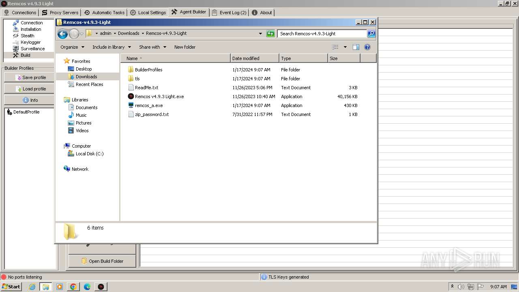Click the Load profile button

coord(29,89)
